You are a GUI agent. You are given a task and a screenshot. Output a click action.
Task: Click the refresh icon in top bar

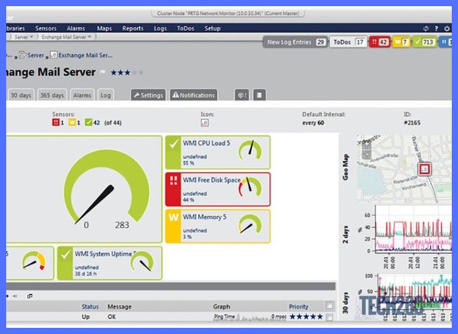[426, 28]
